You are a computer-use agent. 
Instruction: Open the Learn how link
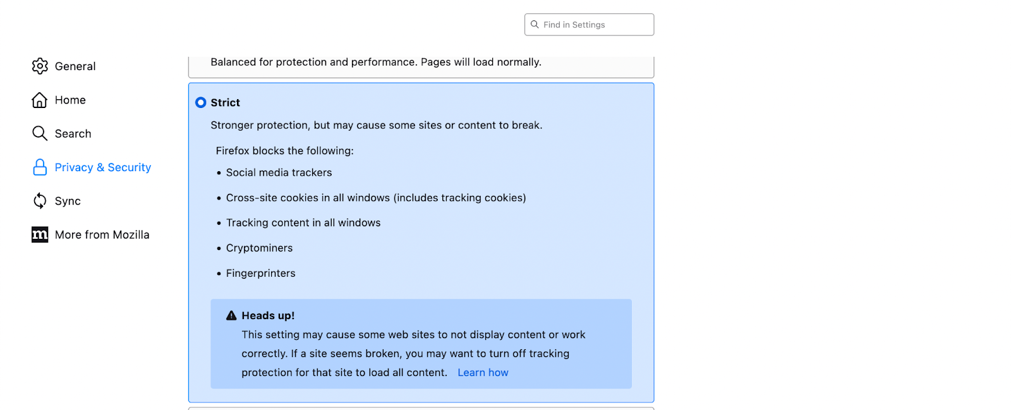tap(483, 373)
